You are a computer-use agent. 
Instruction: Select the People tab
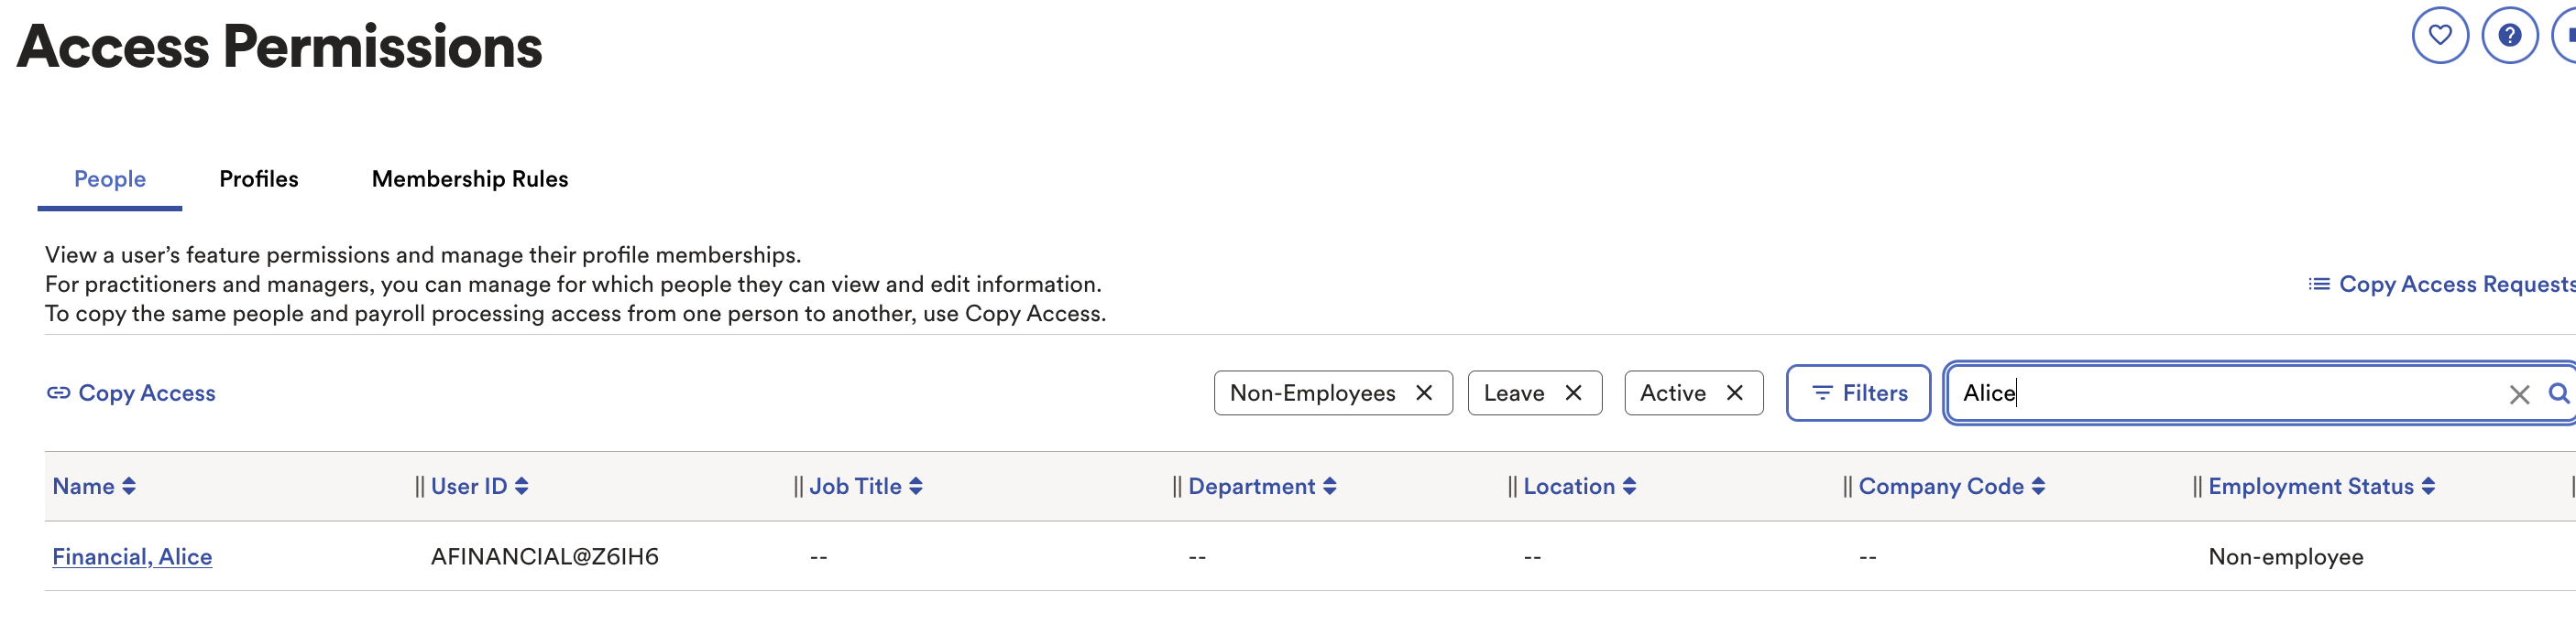(110, 178)
